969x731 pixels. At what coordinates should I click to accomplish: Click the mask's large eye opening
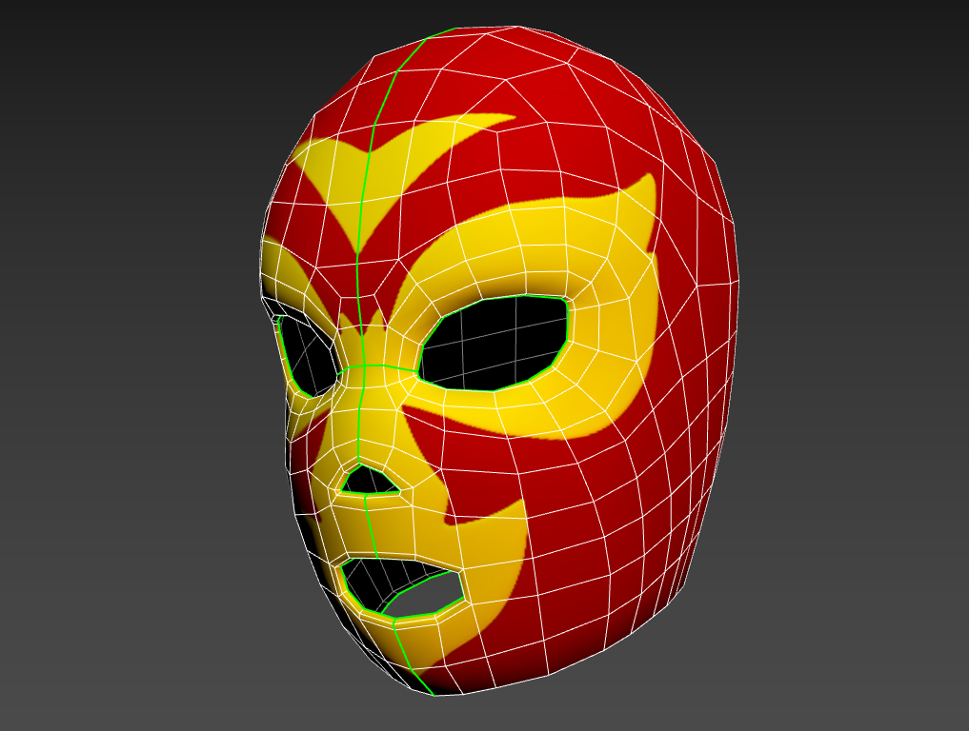494,344
